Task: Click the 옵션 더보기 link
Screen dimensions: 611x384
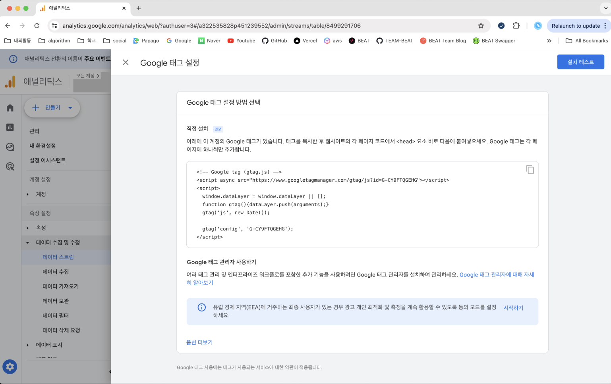Action: 199,342
